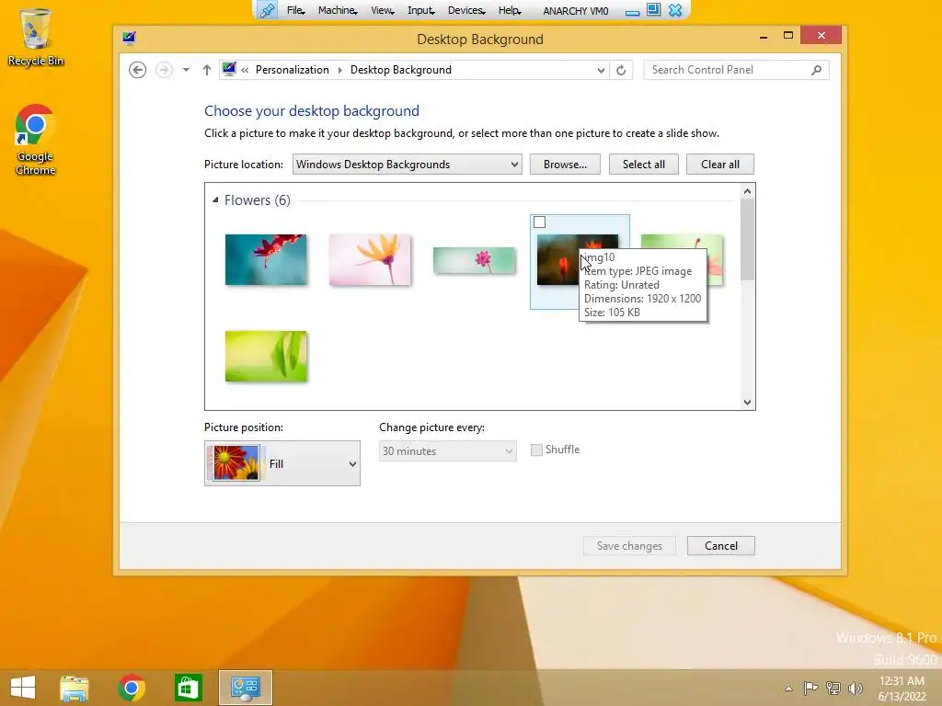Click the Save changes button
942x706 pixels.
(x=629, y=546)
